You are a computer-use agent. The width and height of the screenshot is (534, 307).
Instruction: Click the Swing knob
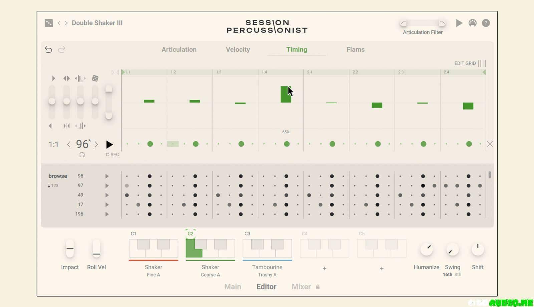[452, 250]
